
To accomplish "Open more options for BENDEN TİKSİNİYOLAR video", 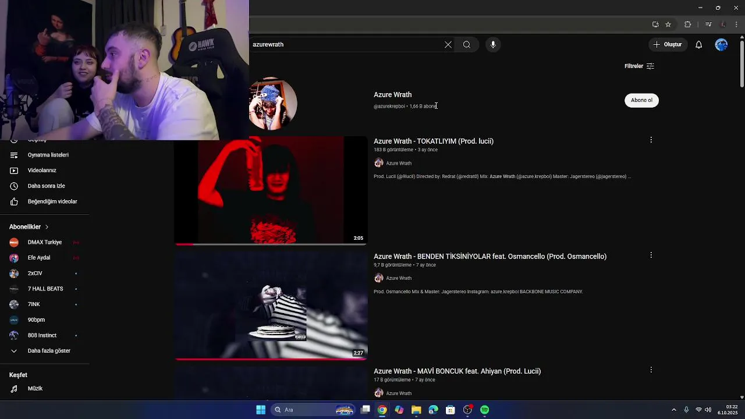I will coord(651,255).
